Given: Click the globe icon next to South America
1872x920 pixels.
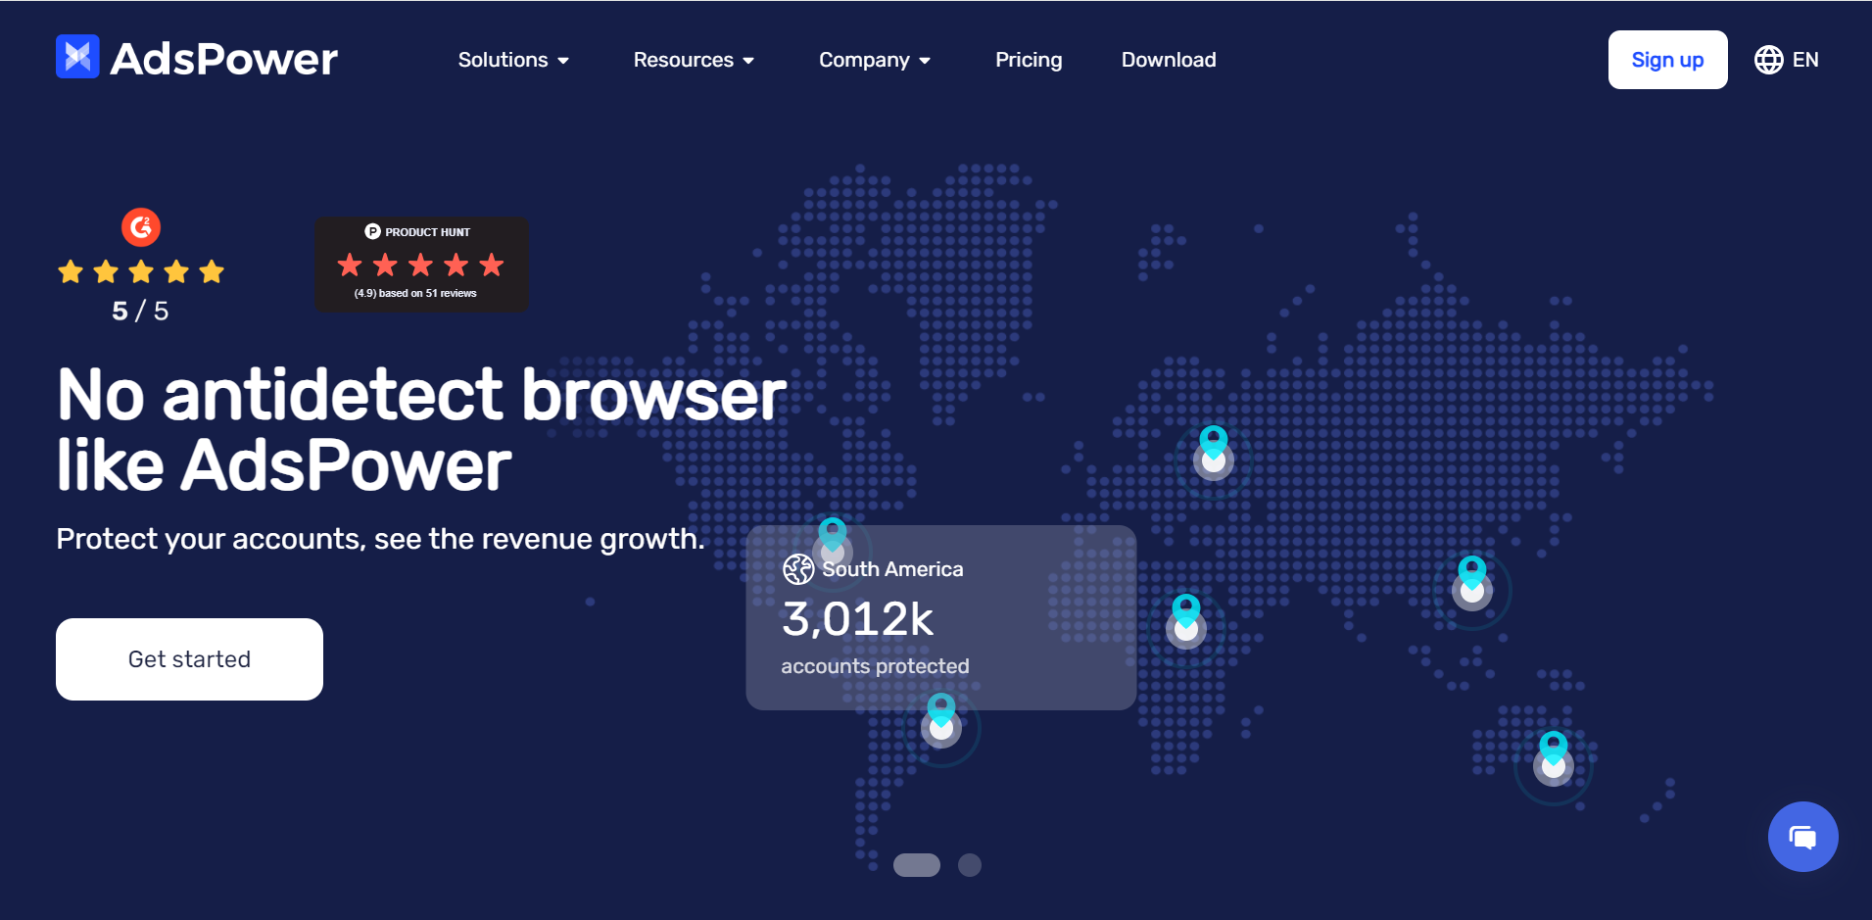Looking at the screenshot, I should coord(798,568).
